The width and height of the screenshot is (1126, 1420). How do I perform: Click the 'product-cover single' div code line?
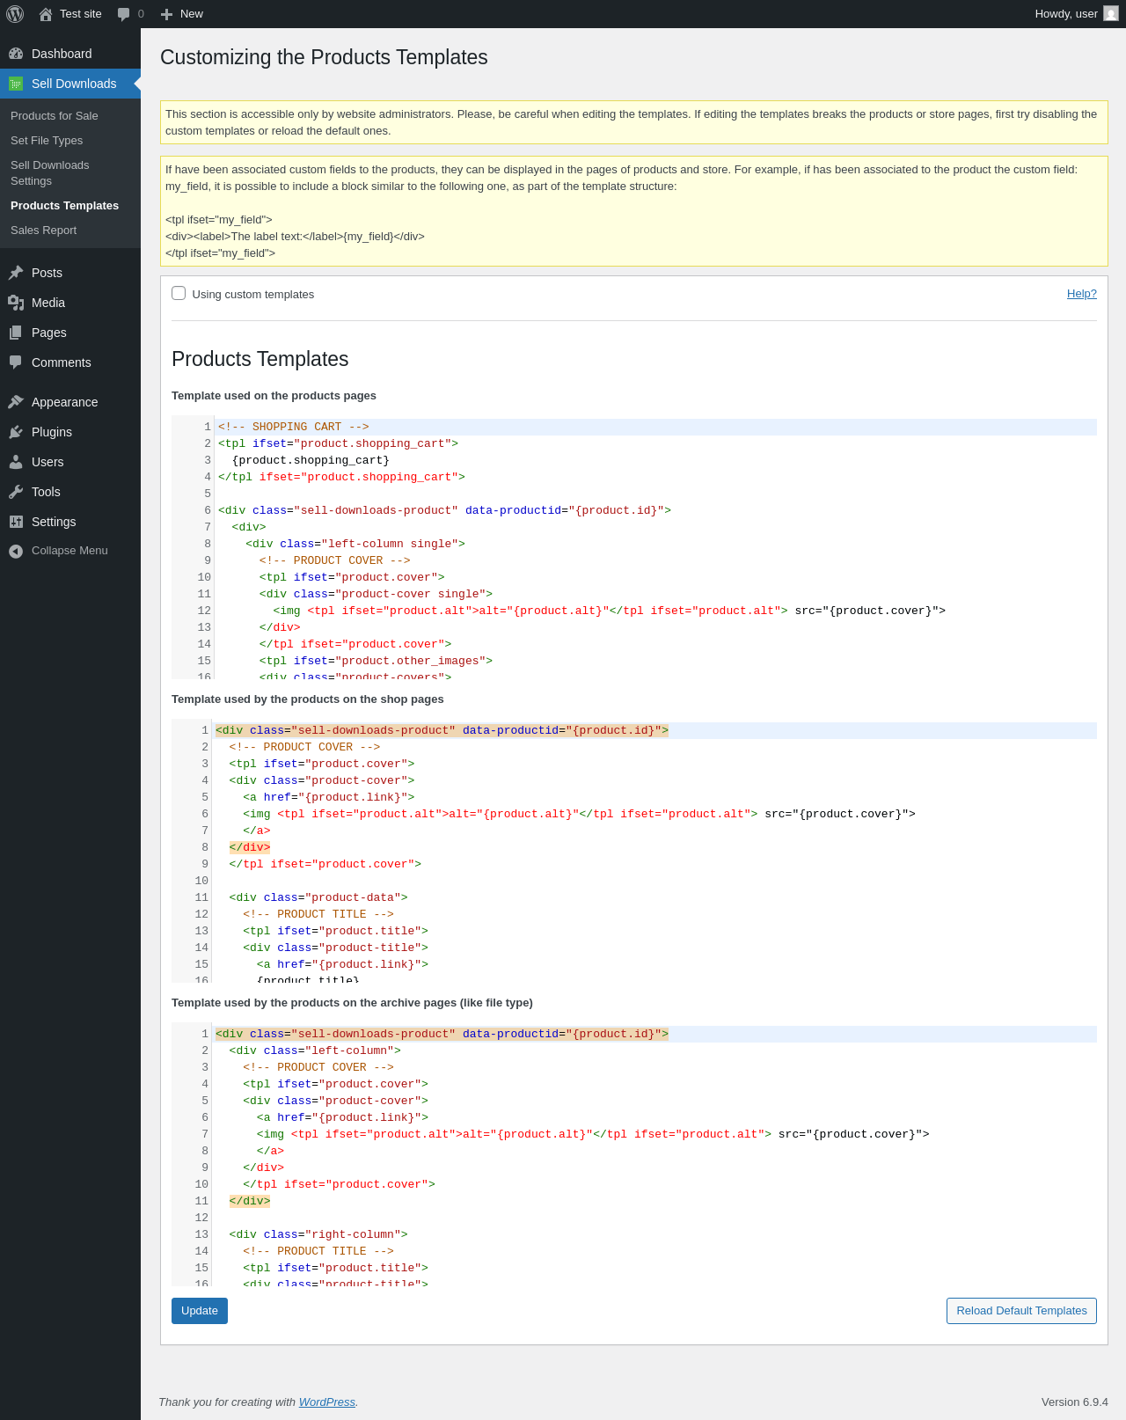tap(376, 594)
